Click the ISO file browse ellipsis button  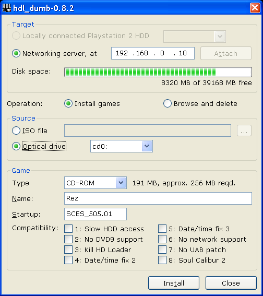pyautogui.click(x=244, y=131)
